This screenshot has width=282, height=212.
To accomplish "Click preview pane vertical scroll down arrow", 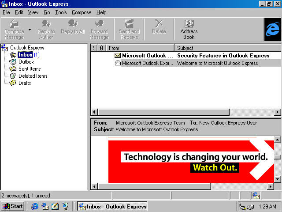I will coord(278,179).
